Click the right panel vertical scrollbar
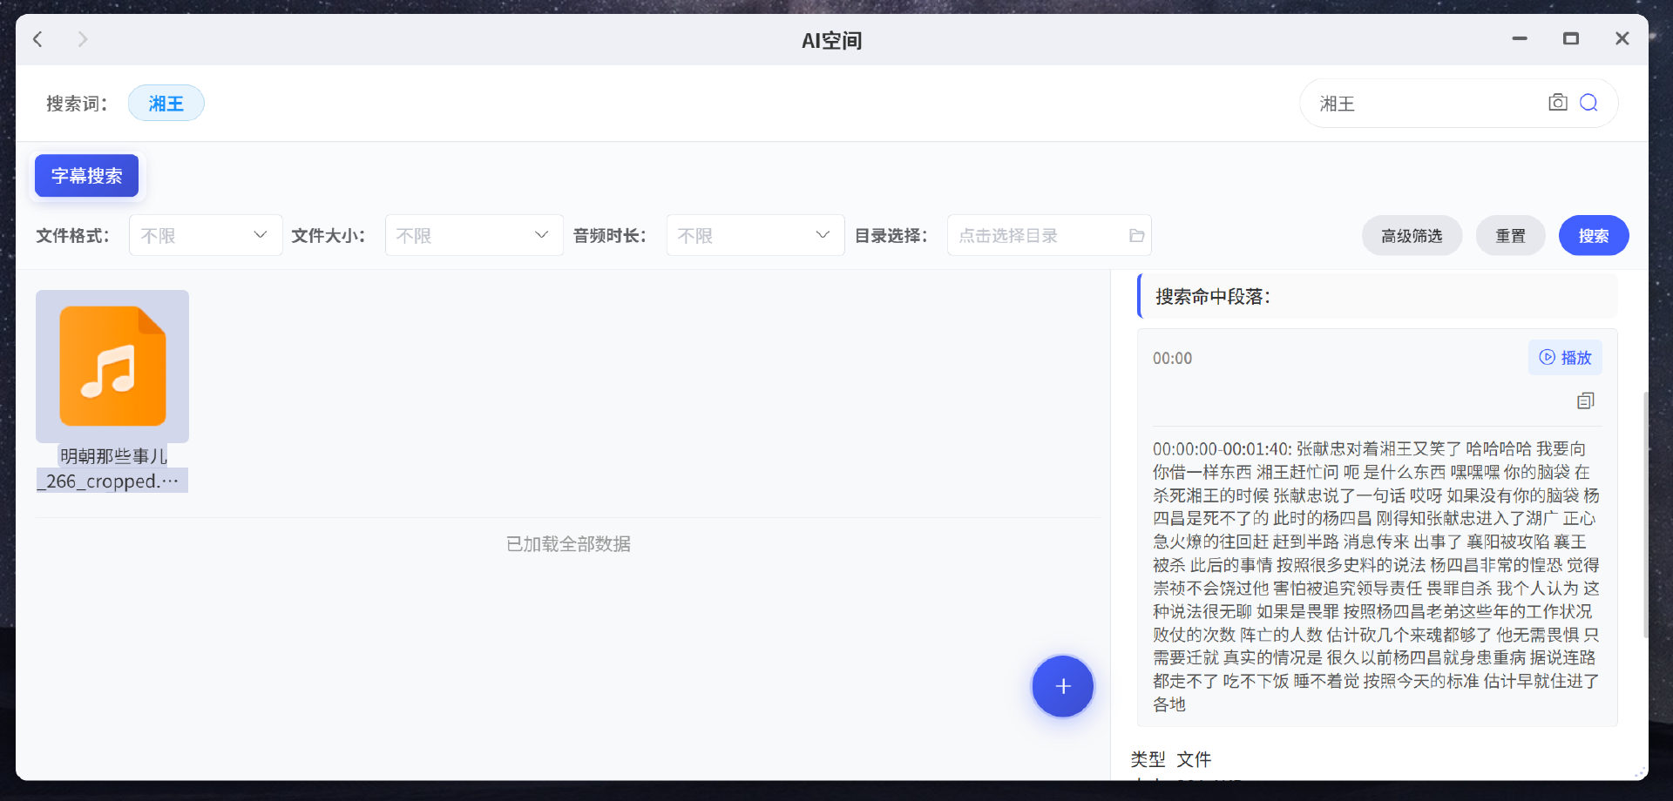This screenshot has width=1673, height=801. [1645, 514]
